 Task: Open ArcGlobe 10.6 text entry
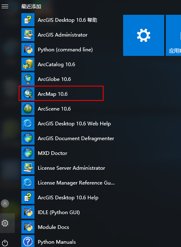(54, 79)
